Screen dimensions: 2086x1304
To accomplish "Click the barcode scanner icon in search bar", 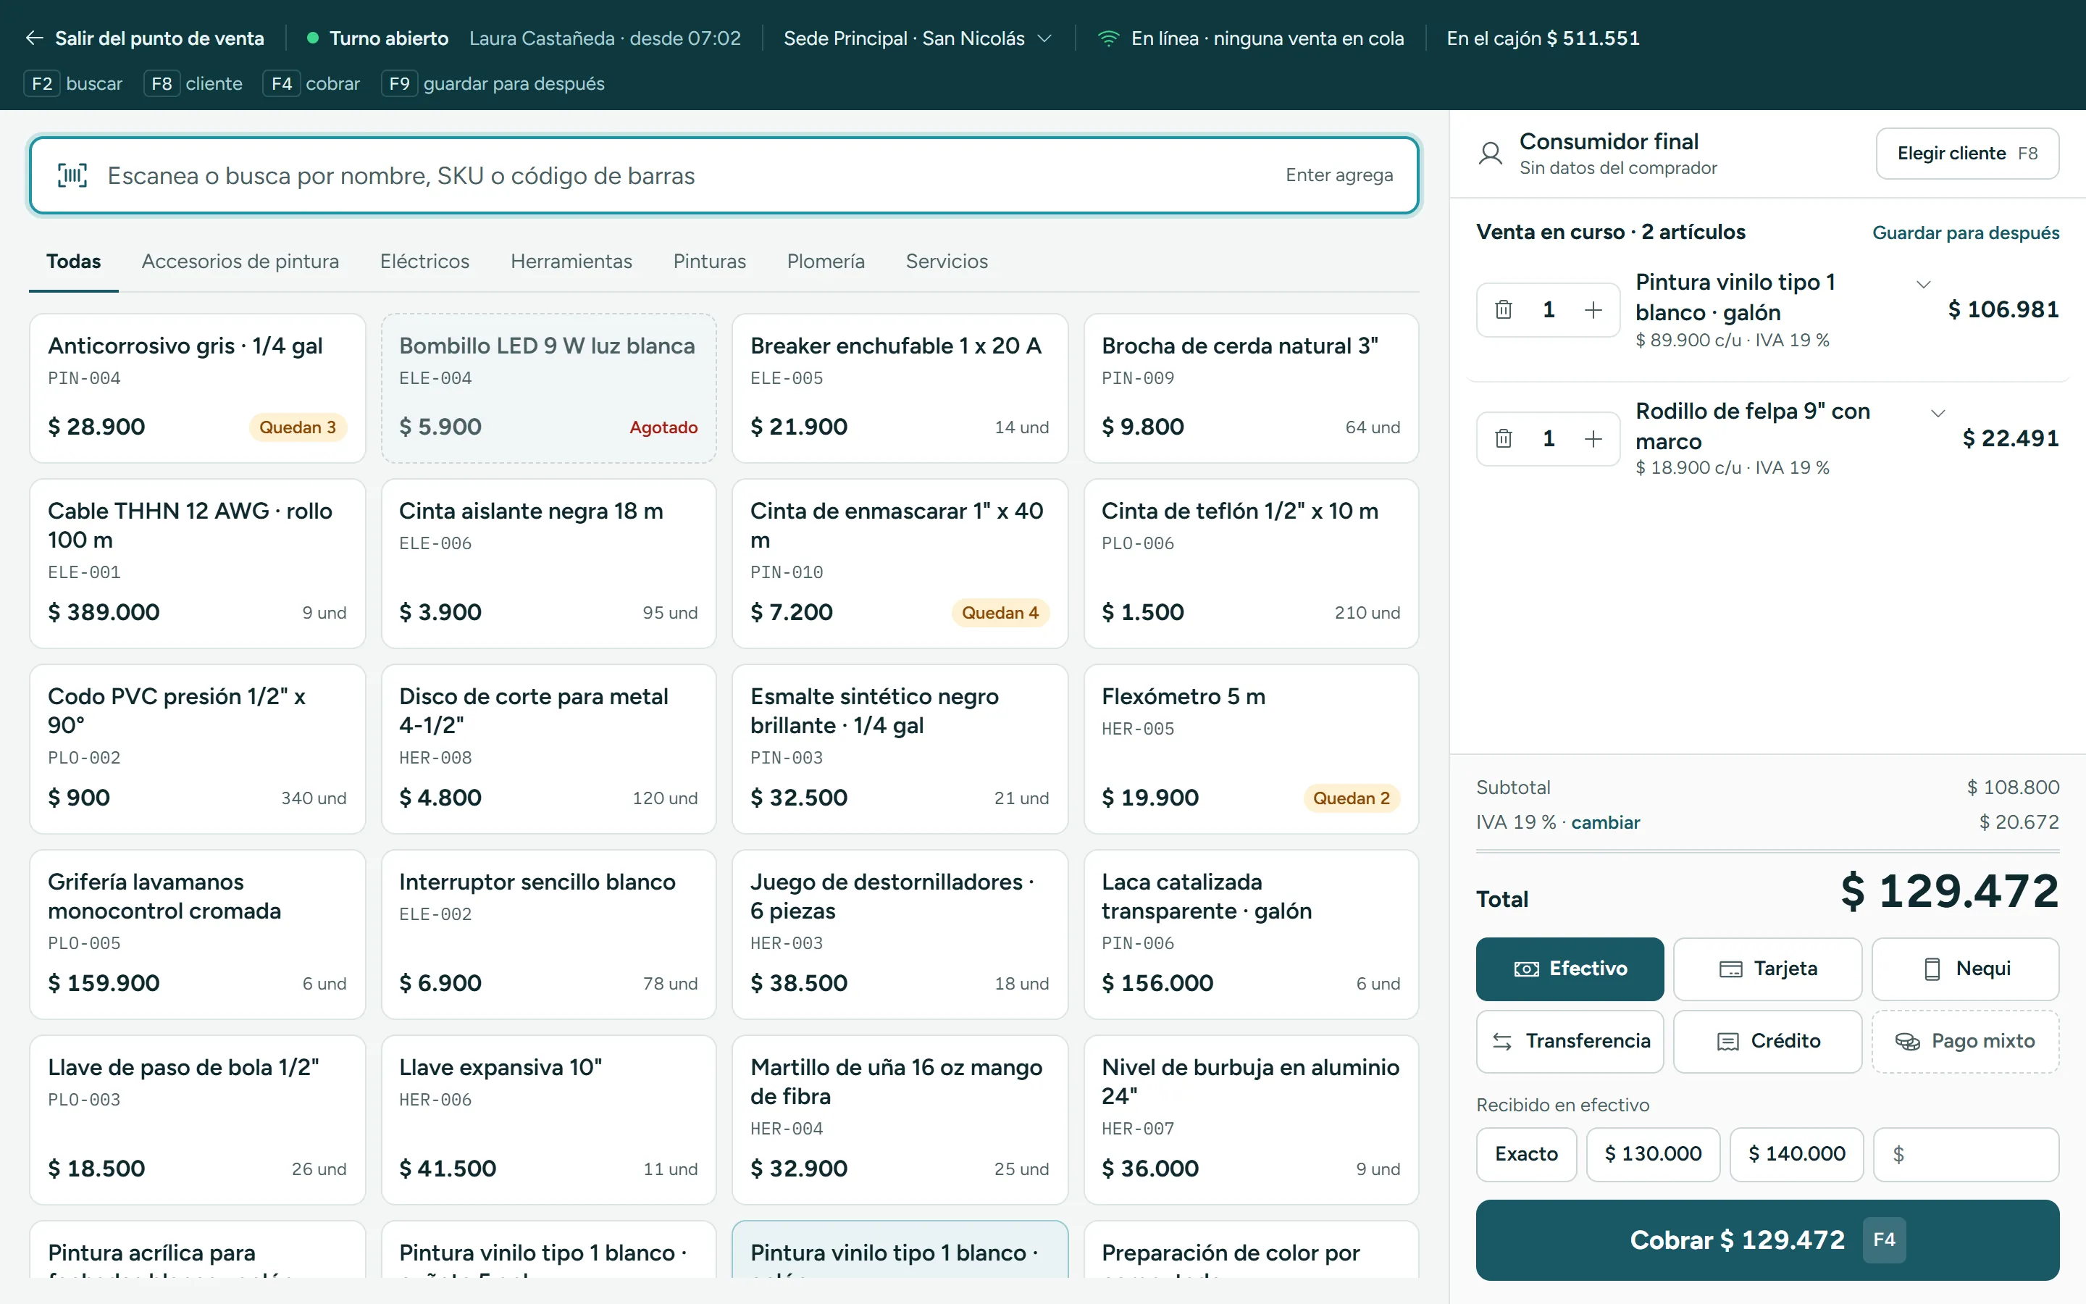I will coord(72,175).
